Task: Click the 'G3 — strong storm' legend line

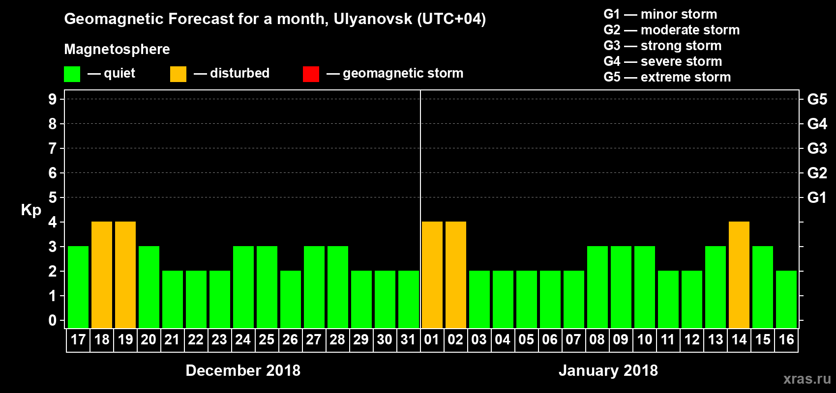Action: pos(662,46)
